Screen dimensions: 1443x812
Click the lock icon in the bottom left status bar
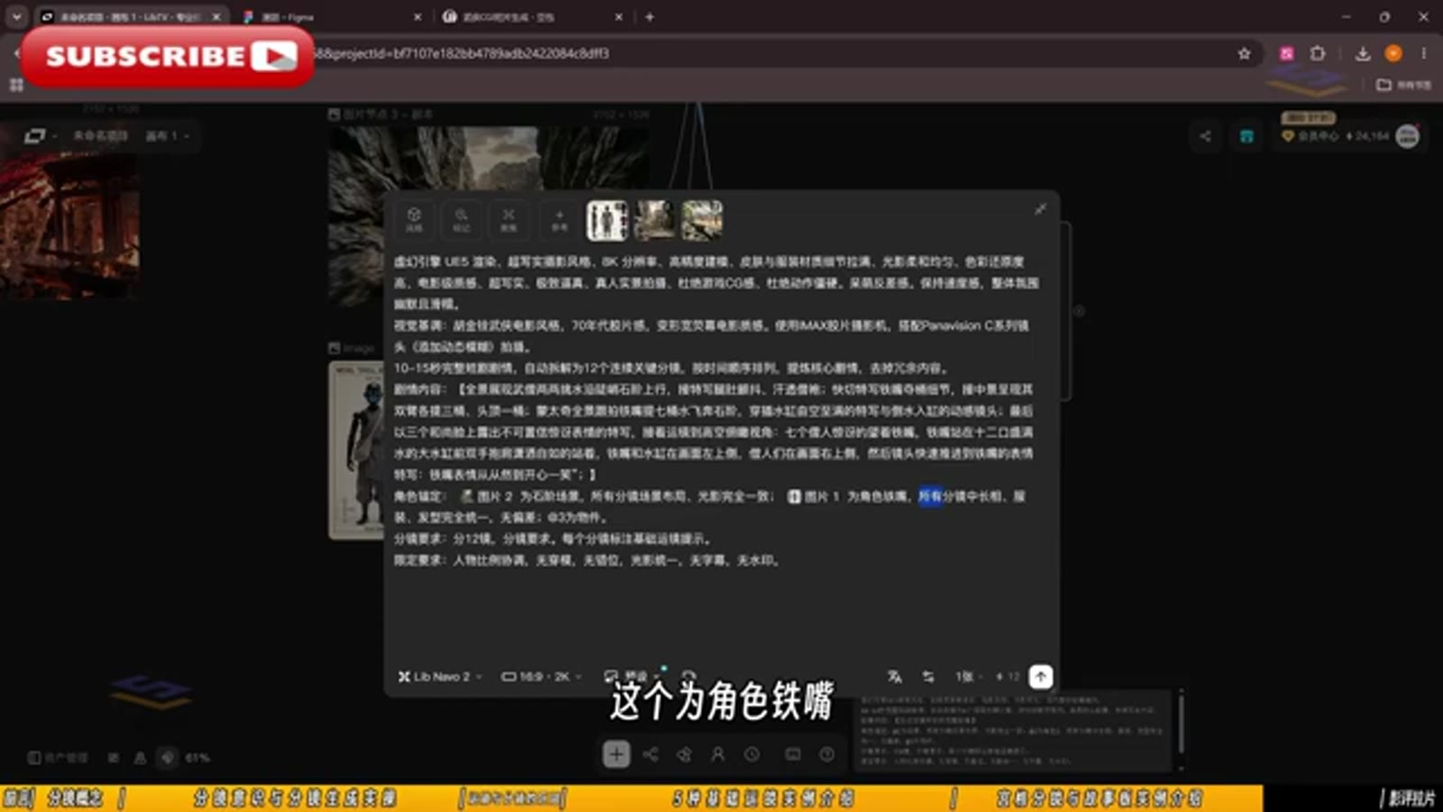(140, 758)
